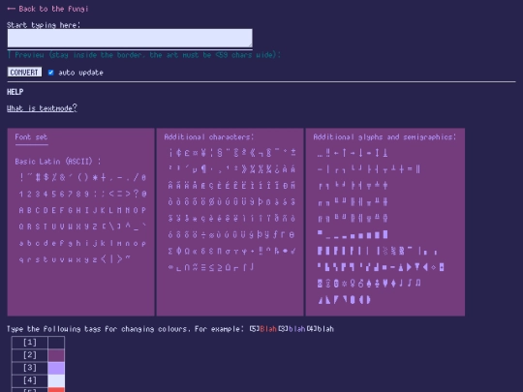Select the question mark character
Image resolution: width=523 pixels, height=392 pixels.
pos(136,194)
